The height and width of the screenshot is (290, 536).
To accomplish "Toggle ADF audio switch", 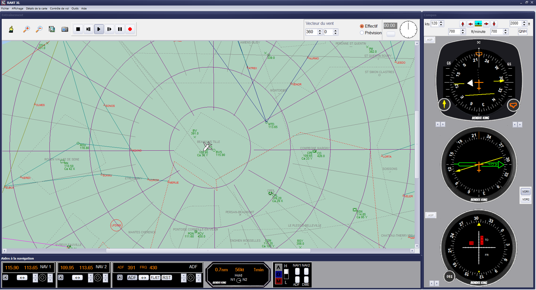I will pyautogui.click(x=297, y=280).
